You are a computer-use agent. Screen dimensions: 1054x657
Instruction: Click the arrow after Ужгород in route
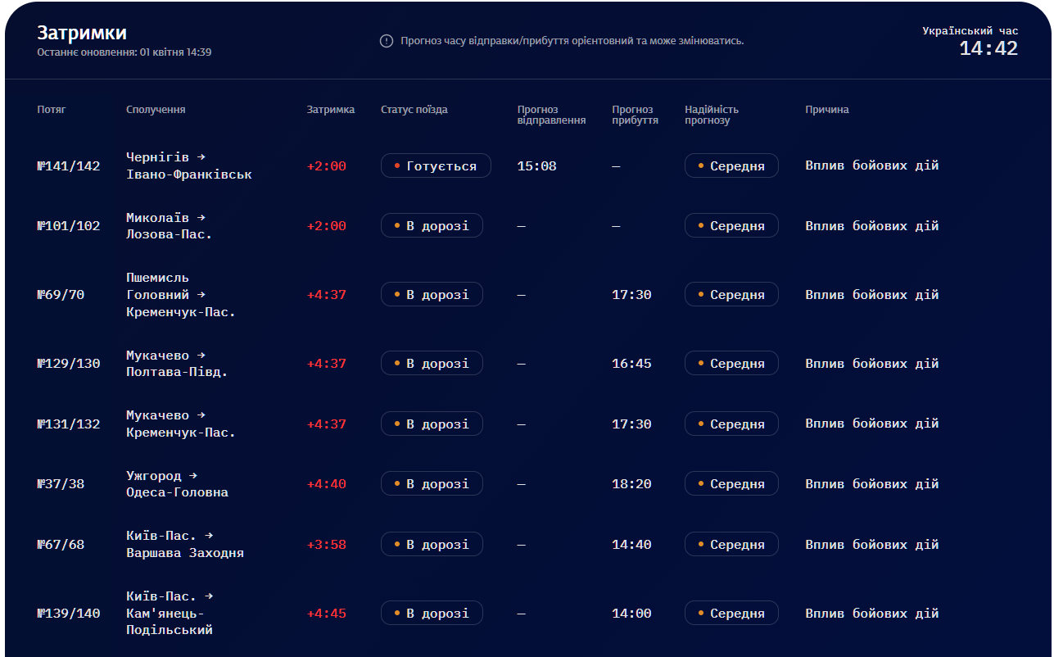[x=193, y=475]
